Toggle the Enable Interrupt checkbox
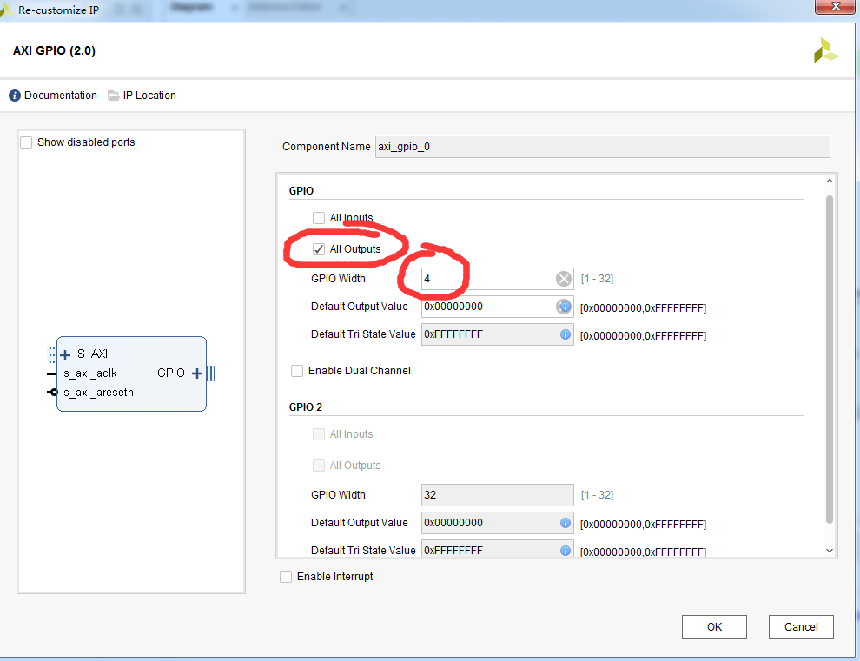This screenshot has height=661, width=860. point(286,577)
